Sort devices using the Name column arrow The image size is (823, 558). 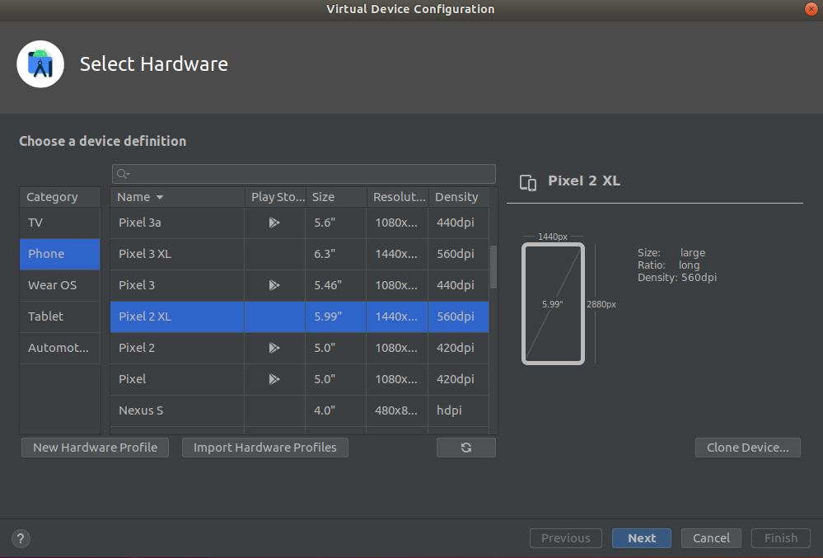pyautogui.click(x=160, y=197)
